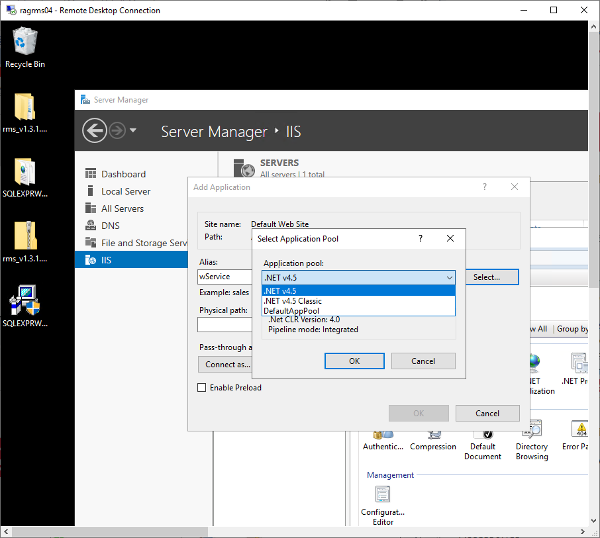Image resolution: width=600 pixels, height=538 pixels.
Task: Click scroll down arrow on vertical scrollbar
Action: coord(593,521)
